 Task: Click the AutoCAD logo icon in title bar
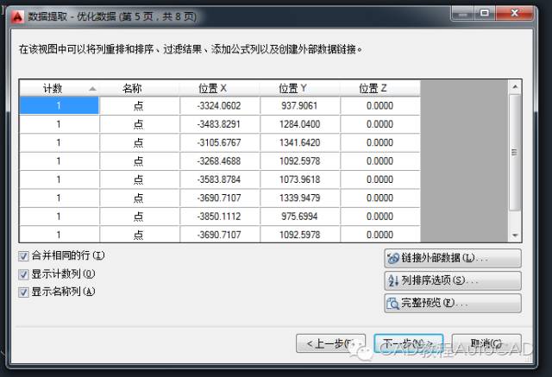point(17,16)
